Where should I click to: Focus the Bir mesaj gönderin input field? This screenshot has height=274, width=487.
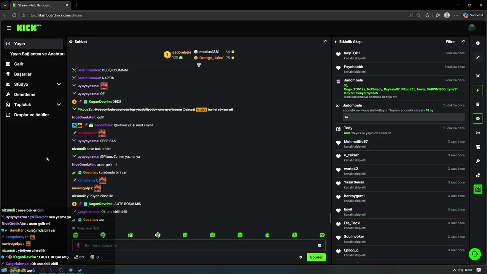[199, 245]
